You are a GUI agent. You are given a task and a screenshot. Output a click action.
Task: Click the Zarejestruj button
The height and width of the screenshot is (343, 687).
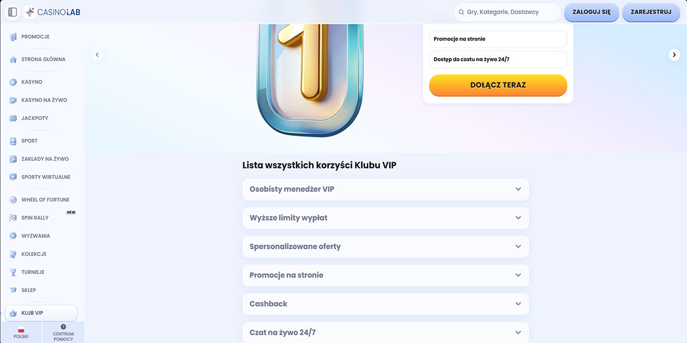(651, 12)
